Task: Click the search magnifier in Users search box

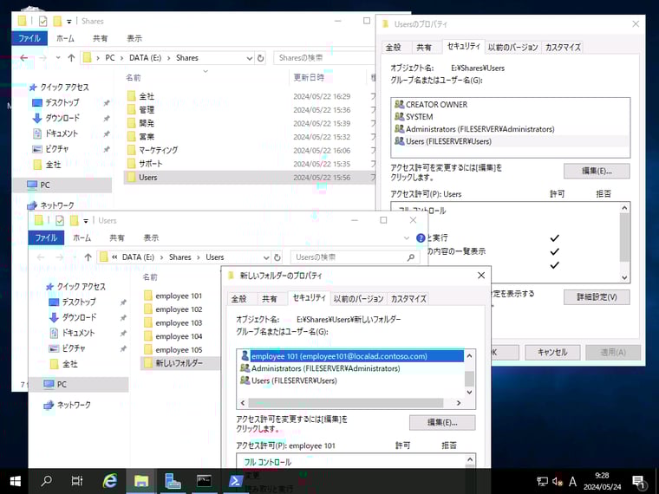Action: pos(412,257)
